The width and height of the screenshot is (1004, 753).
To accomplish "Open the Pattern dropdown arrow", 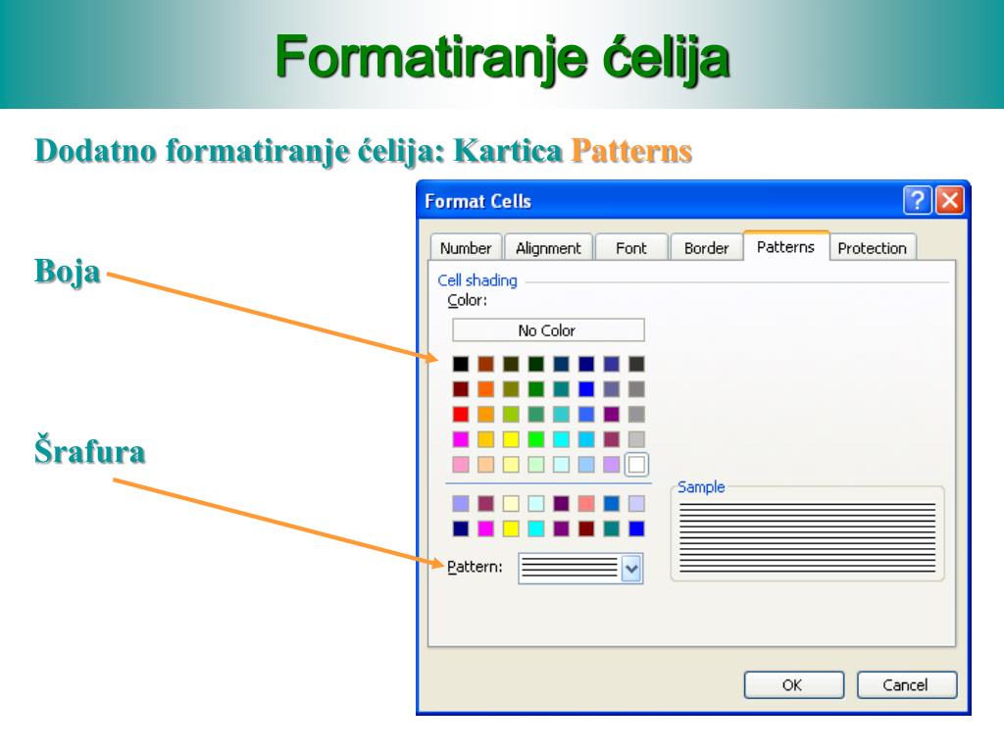I will [x=631, y=568].
